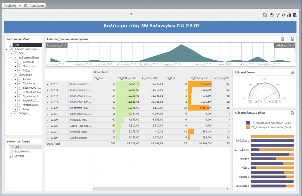Open the Προβολή dropdown arrow
Image resolution: width=302 pixels, height=196 pixels.
20,6
